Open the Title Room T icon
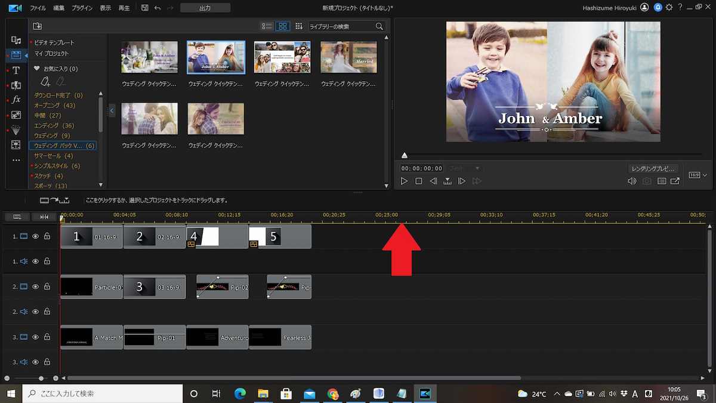Viewport: 716px width, 403px height. pos(16,70)
